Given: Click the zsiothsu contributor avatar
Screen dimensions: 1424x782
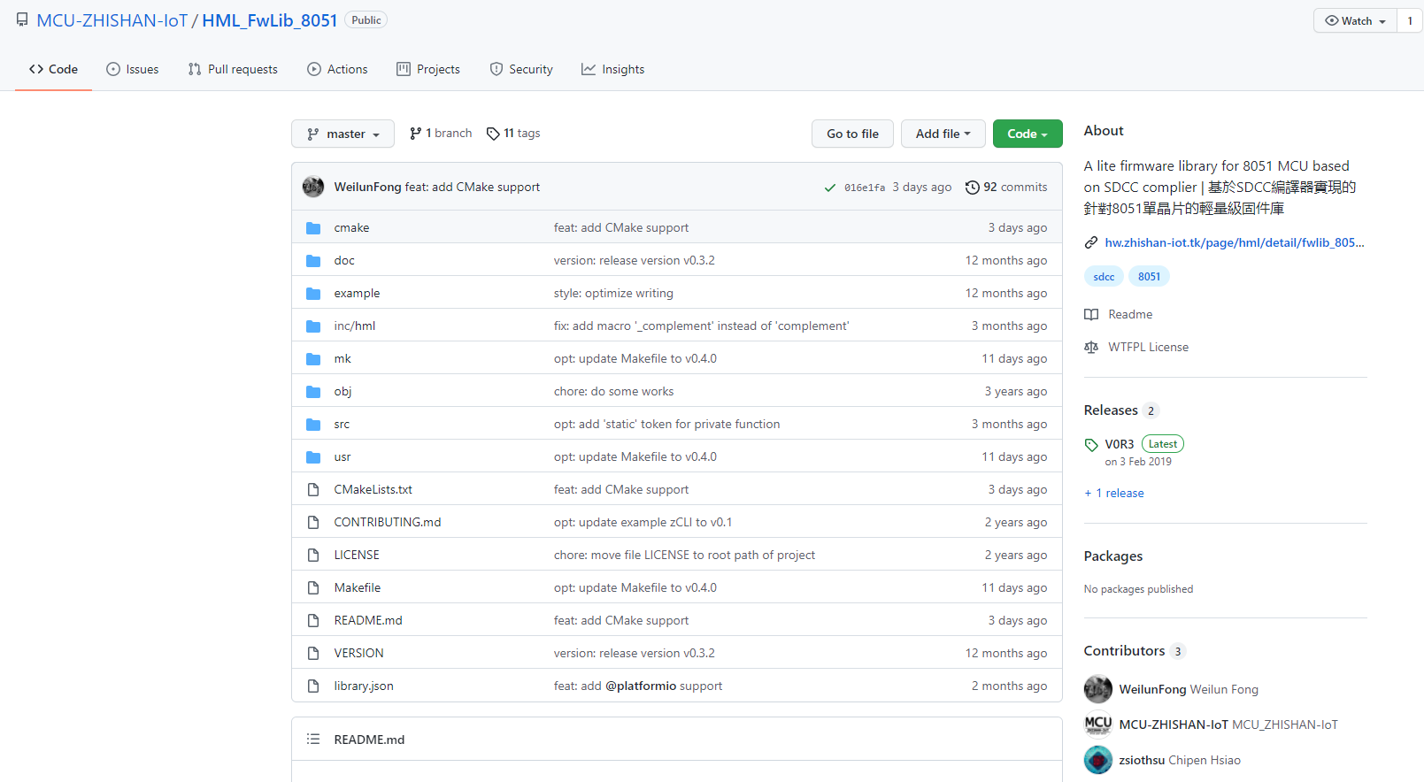Looking at the screenshot, I should pyautogui.click(x=1098, y=760).
